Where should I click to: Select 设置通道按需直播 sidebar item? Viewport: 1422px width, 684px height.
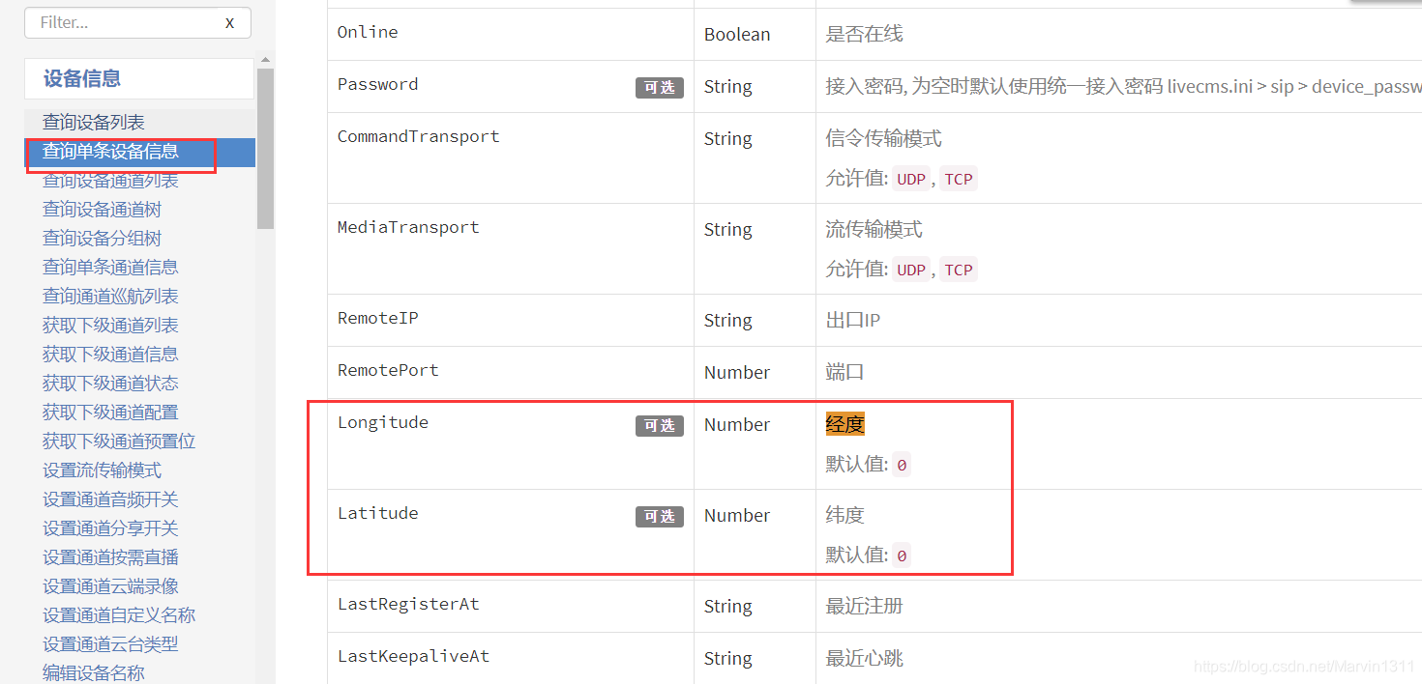tap(110, 557)
